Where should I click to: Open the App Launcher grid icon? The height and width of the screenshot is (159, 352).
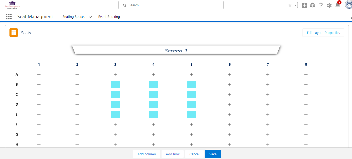9,17
